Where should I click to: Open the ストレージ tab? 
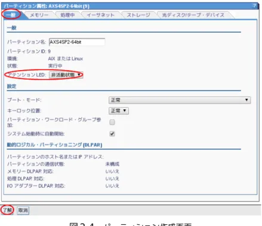coord(138,15)
